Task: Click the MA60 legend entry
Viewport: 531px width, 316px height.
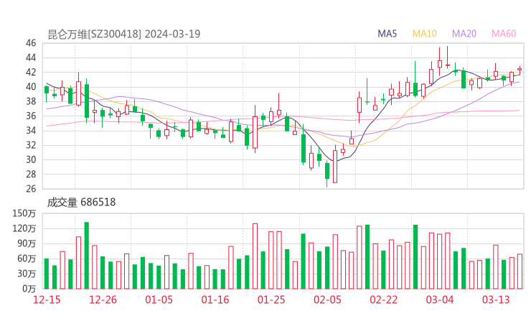Action: [x=504, y=34]
